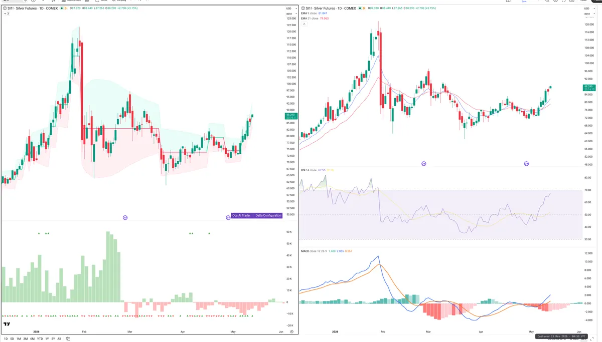602x342 pixels.
Task: Select the All time range
Action: 59,339
